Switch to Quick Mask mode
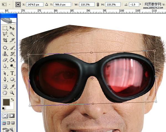Viewport: 166px width, 132px height. (12, 116)
